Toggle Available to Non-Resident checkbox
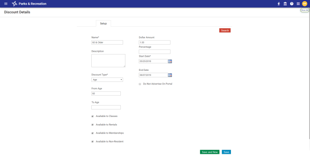 click(x=93, y=141)
